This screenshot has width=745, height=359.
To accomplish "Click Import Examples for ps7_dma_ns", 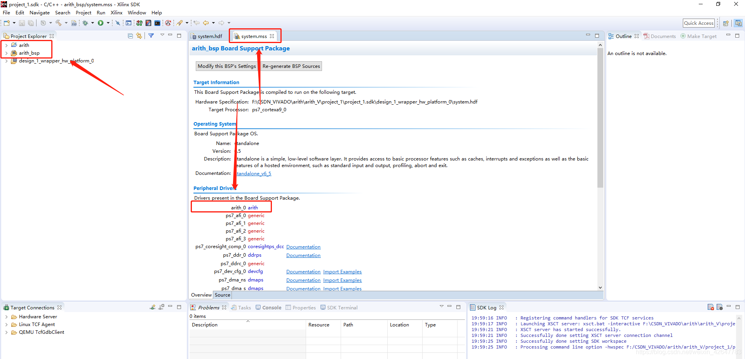I will (342, 280).
